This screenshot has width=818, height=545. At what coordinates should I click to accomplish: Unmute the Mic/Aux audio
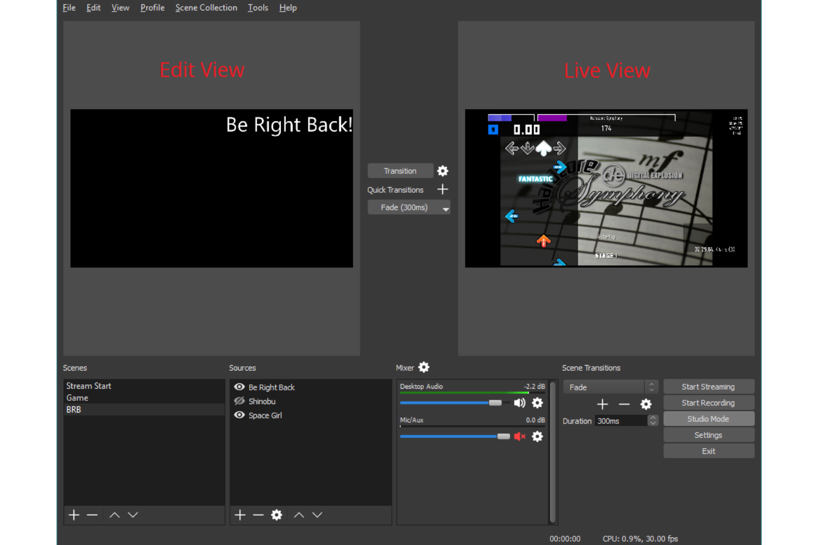coord(519,436)
